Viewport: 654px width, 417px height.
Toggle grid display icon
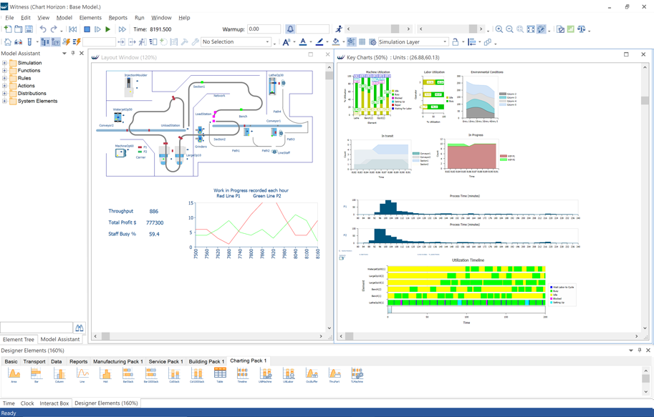tap(362, 41)
